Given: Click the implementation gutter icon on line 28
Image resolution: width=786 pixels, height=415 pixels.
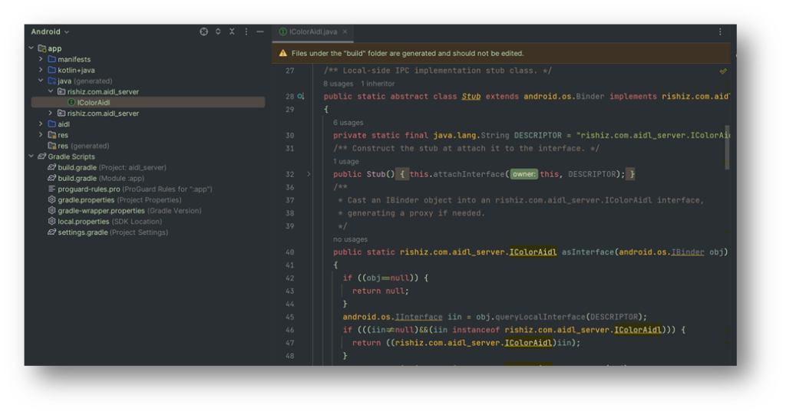Looking at the screenshot, I should pyautogui.click(x=301, y=97).
